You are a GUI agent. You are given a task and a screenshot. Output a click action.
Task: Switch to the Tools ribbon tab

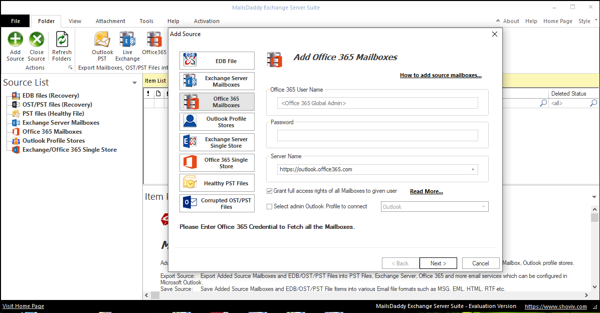tap(146, 21)
